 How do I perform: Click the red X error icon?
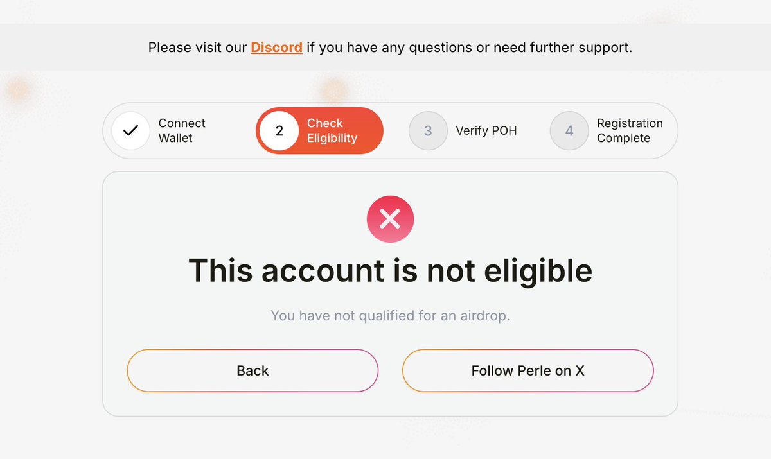point(390,220)
